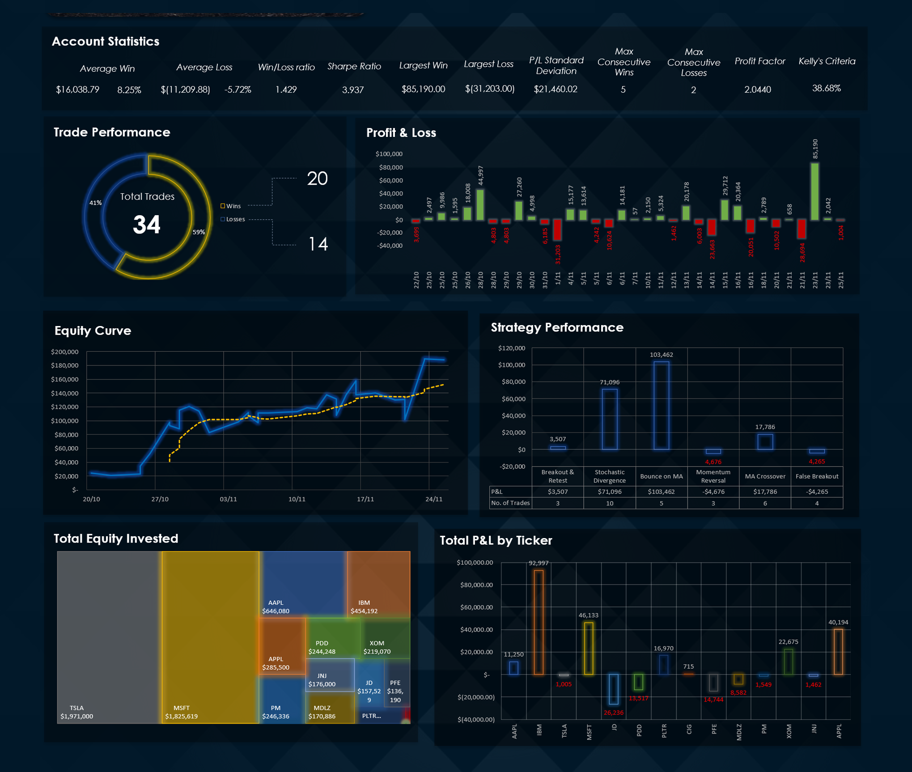The image size is (912, 772).
Task: Click the PM $246,336 treemap tile
Action: click(x=282, y=699)
